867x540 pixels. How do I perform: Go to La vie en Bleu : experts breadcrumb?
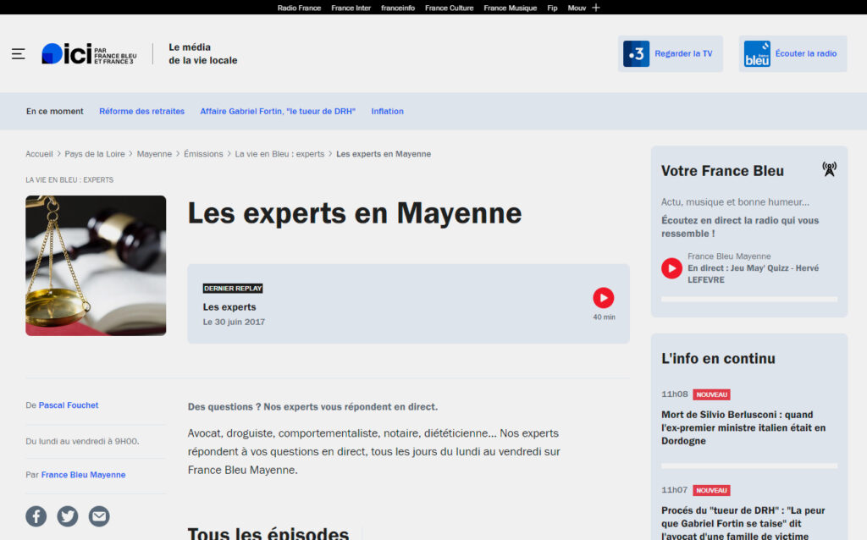[x=279, y=154]
